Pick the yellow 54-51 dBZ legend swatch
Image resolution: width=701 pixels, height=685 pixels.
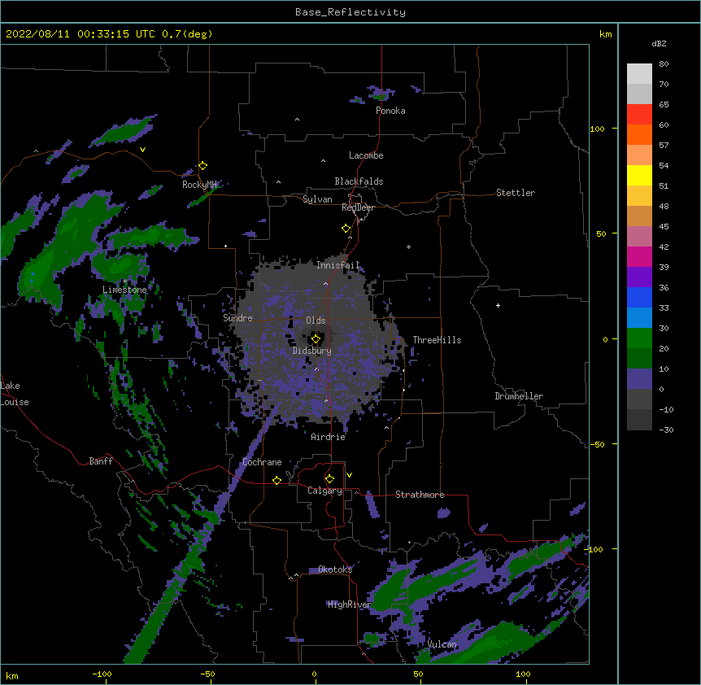coord(639,175)
